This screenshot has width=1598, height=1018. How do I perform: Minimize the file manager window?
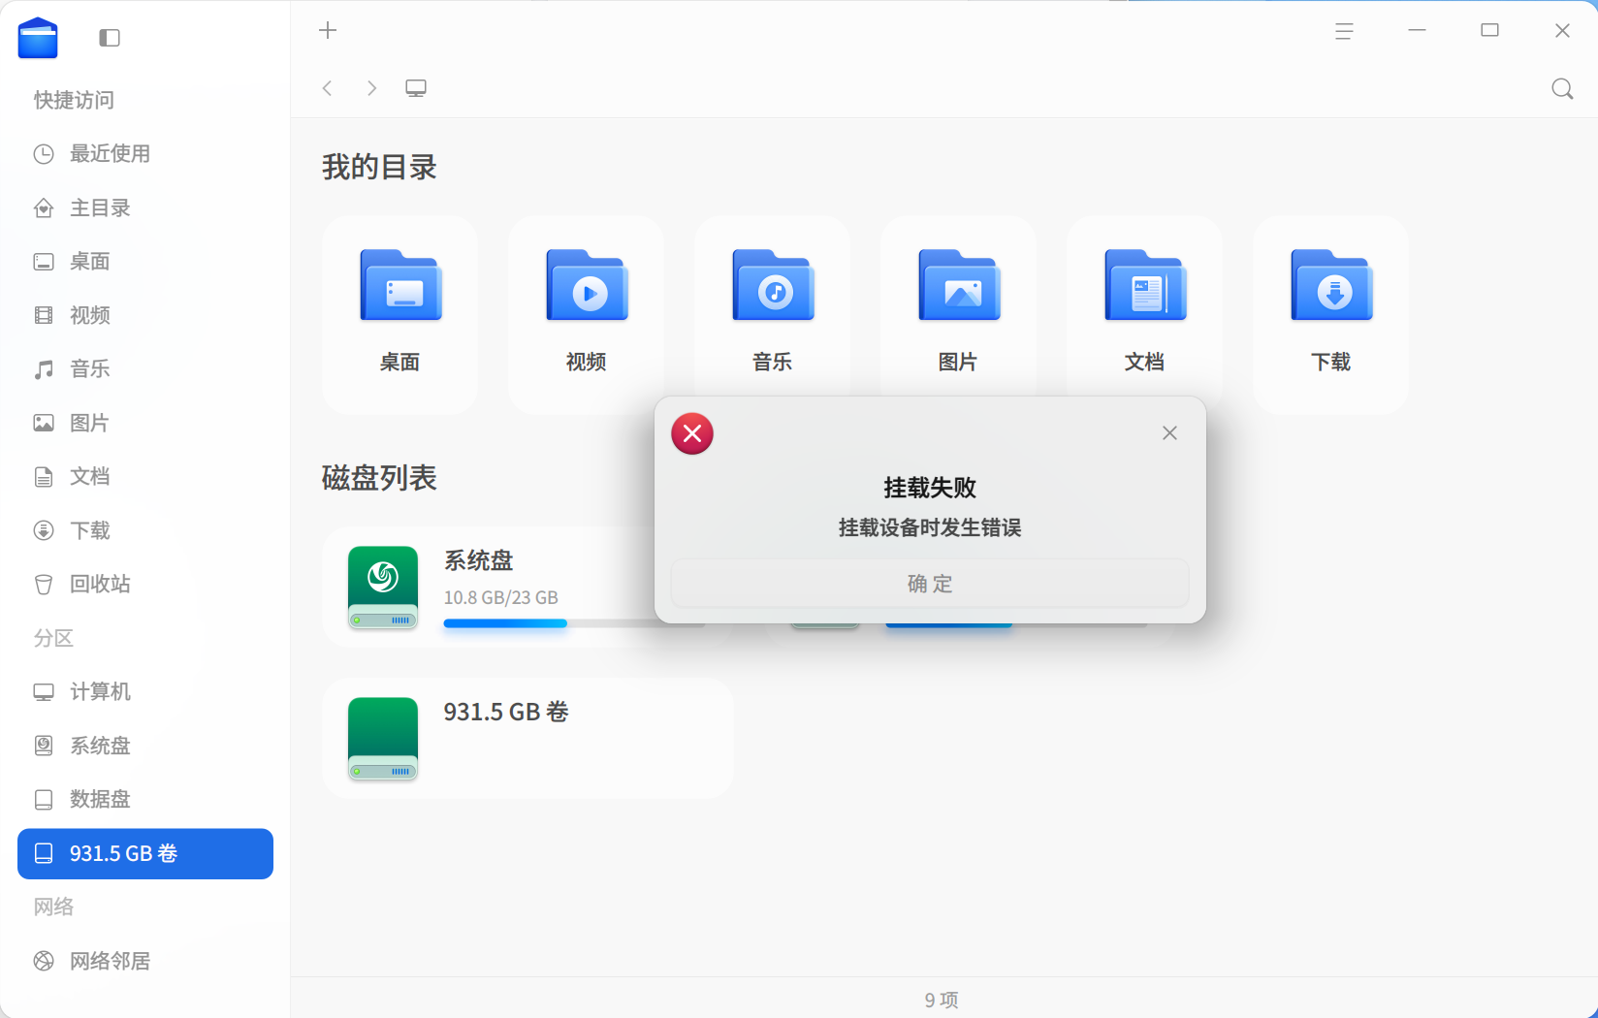pyautogui.click(x=1417, y=31)
